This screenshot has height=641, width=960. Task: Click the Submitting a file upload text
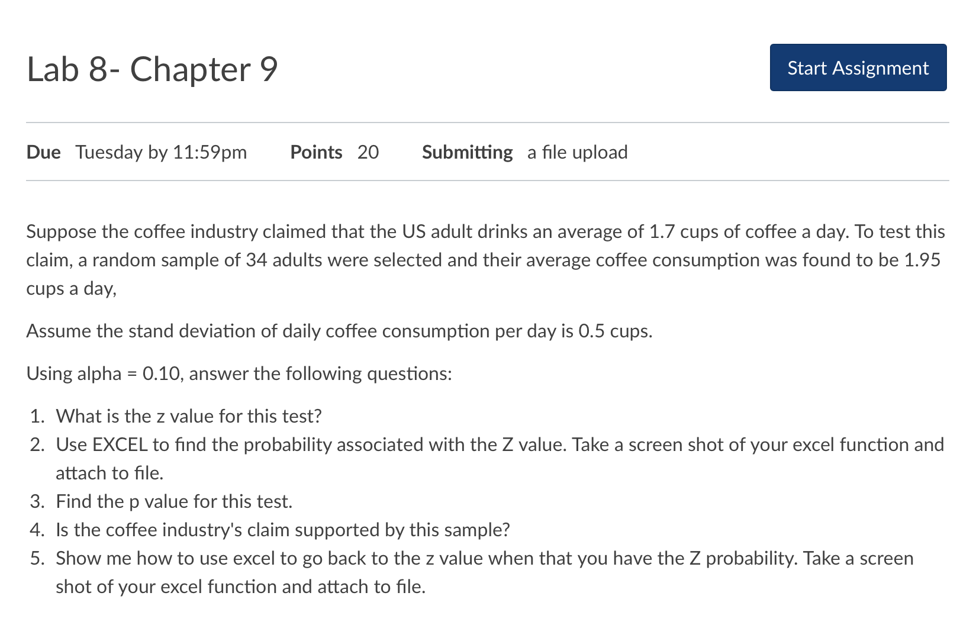tap(524, 152)
